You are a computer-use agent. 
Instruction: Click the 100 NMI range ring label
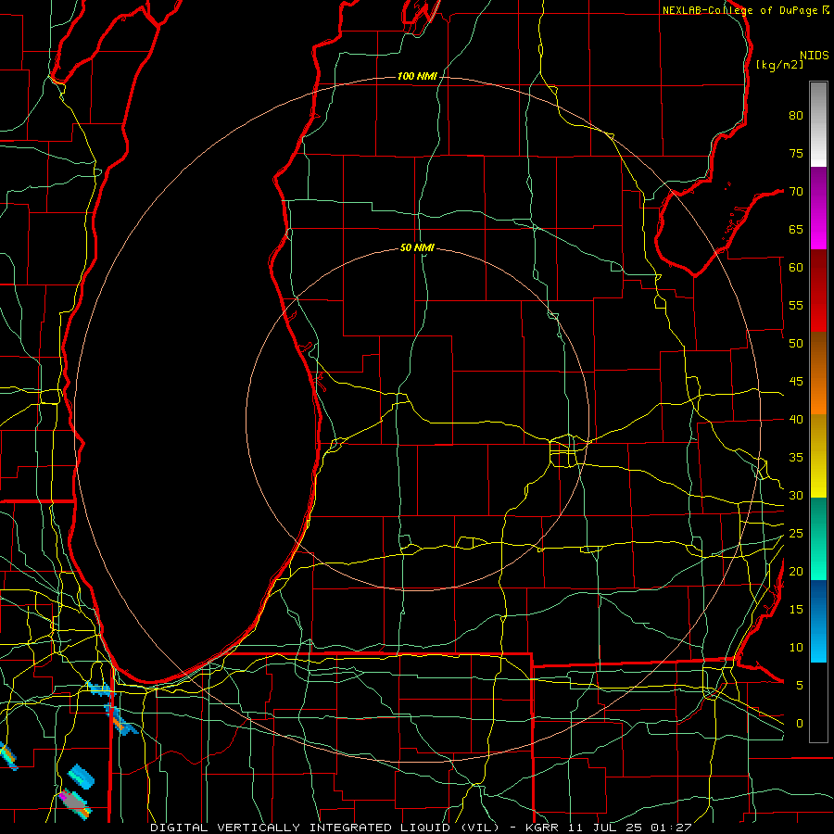click(x=417, y=76)
